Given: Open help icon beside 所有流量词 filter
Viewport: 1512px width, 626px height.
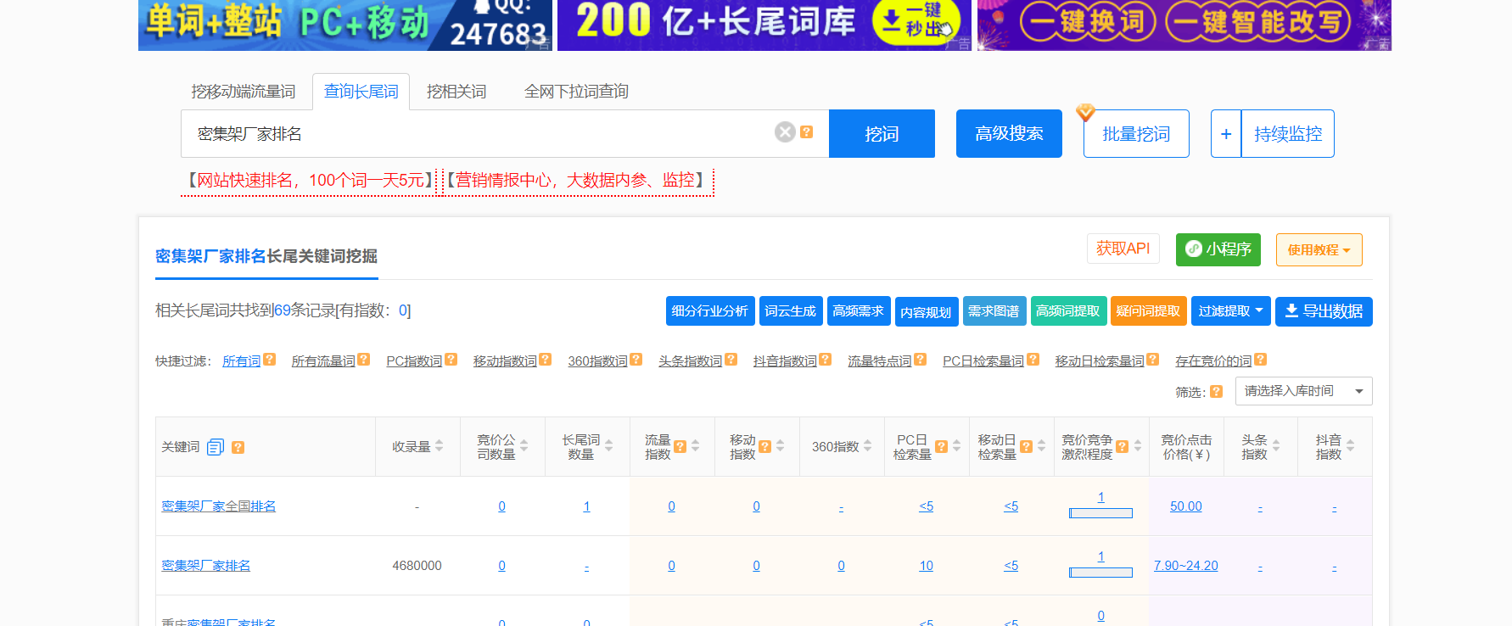Looking at the screenshot, I should pos(363,360).
